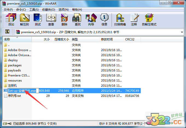Click status text '已经选择 809,848 字节'

(28, 124)
